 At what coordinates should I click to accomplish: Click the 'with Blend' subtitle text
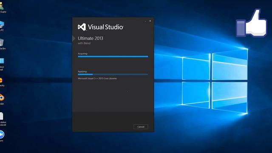(x=84, y=43)
